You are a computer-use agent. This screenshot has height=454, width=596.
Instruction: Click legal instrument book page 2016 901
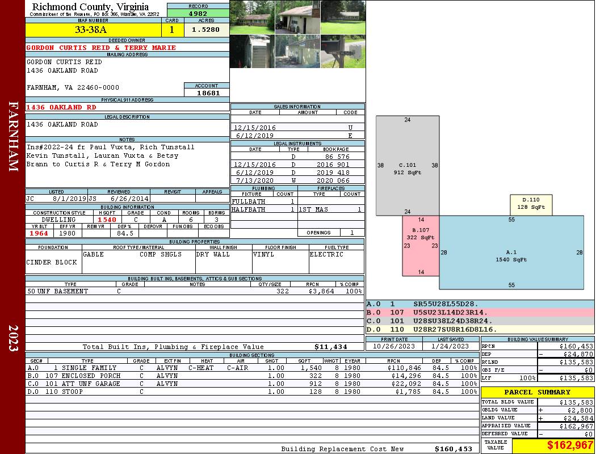point(333,165)
